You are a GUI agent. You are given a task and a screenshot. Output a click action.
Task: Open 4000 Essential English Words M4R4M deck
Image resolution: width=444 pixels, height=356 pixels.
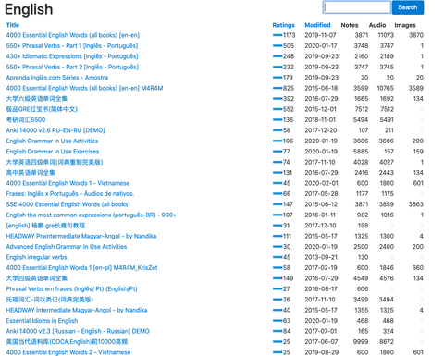click(84, 88)
